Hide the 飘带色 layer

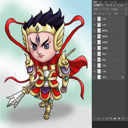click(x=94, y=37)
